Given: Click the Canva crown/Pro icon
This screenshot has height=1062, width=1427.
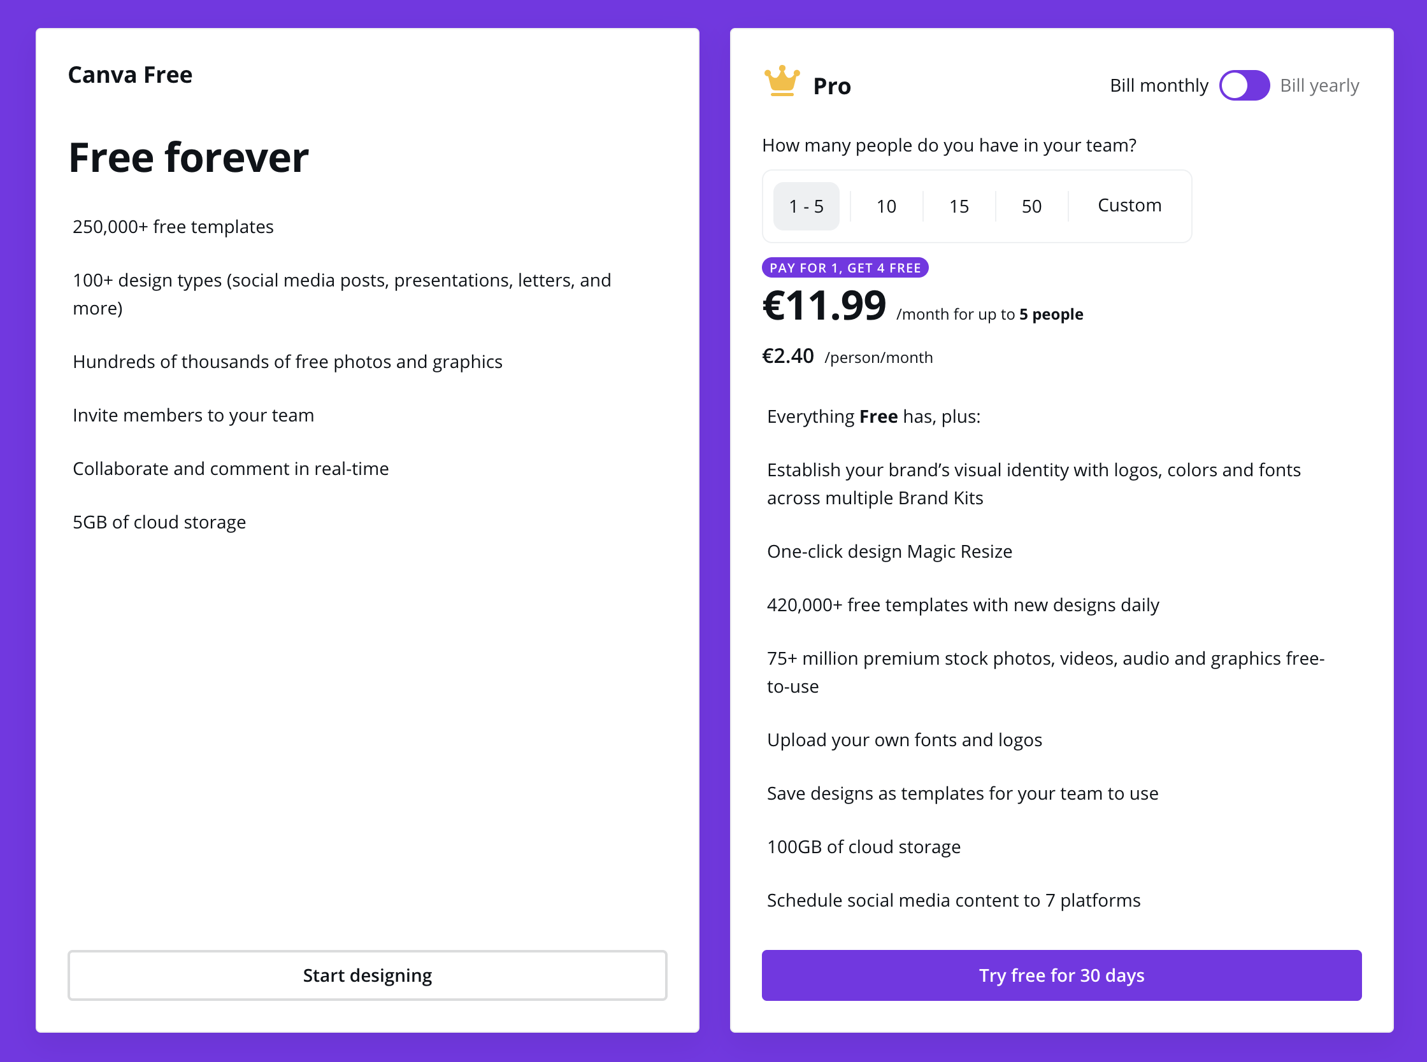Looking at the screenshot, I should [x=777, y=83].
